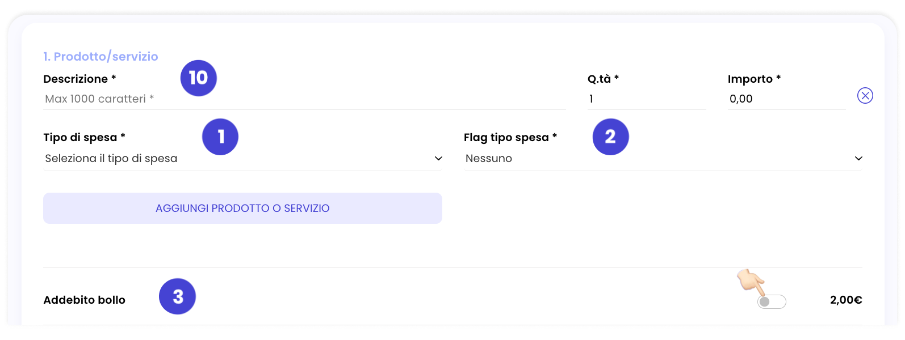
Task: Click the Importo amount field
Action: point(786,99)
